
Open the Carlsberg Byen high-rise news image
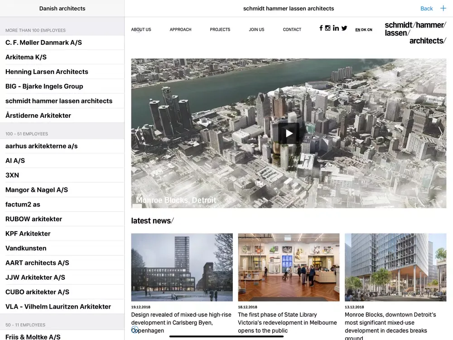tap(182, 267)
